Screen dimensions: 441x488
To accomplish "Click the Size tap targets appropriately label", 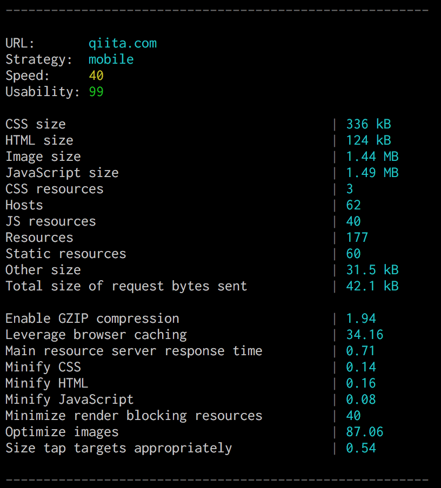I will coord(119,449).
